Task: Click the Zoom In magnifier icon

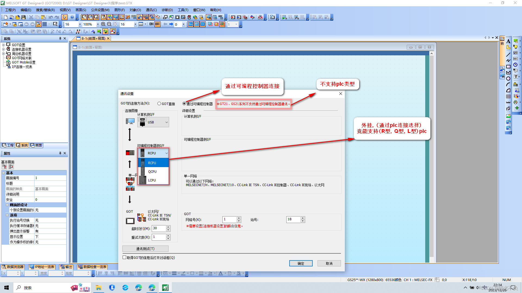Action: [x=103, y=24]
